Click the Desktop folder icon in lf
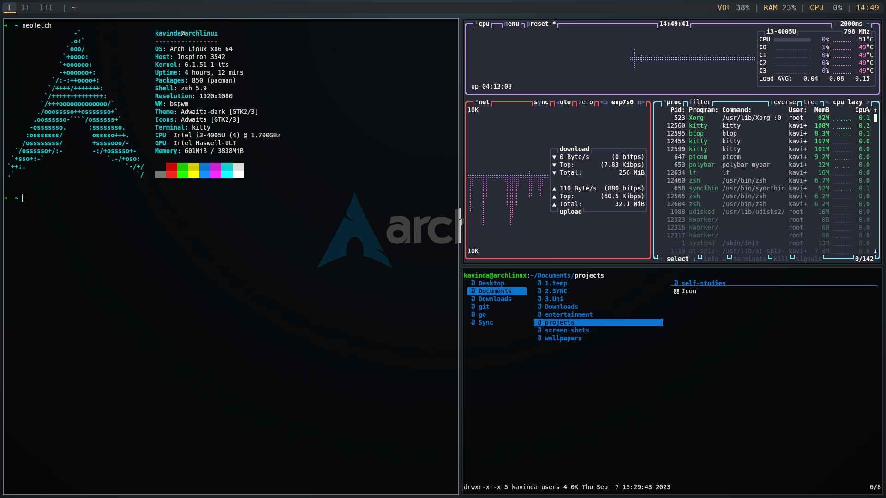This screenshot has height=498, width=886. [473, 284]
